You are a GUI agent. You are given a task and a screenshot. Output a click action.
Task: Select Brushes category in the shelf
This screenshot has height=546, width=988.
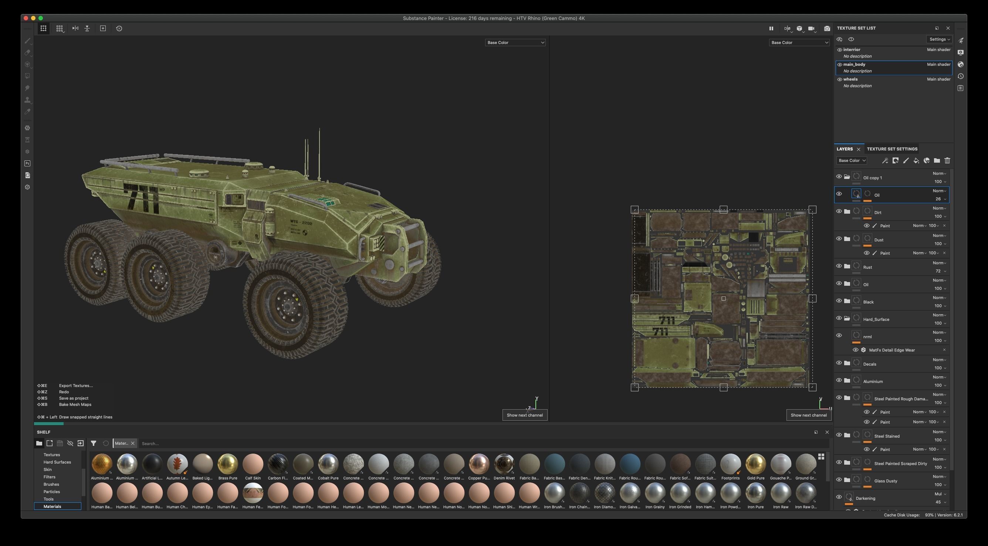pos(51,484)
